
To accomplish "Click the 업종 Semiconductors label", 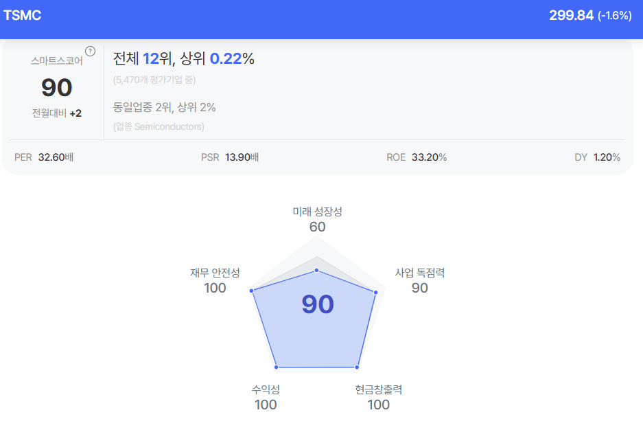I will tap(159, 126).
